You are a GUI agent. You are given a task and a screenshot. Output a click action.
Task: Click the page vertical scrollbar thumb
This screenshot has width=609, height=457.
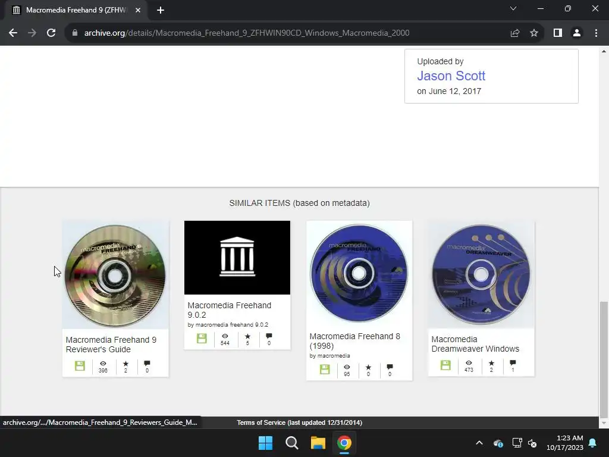pyautogui.click(x=604, y=359)
